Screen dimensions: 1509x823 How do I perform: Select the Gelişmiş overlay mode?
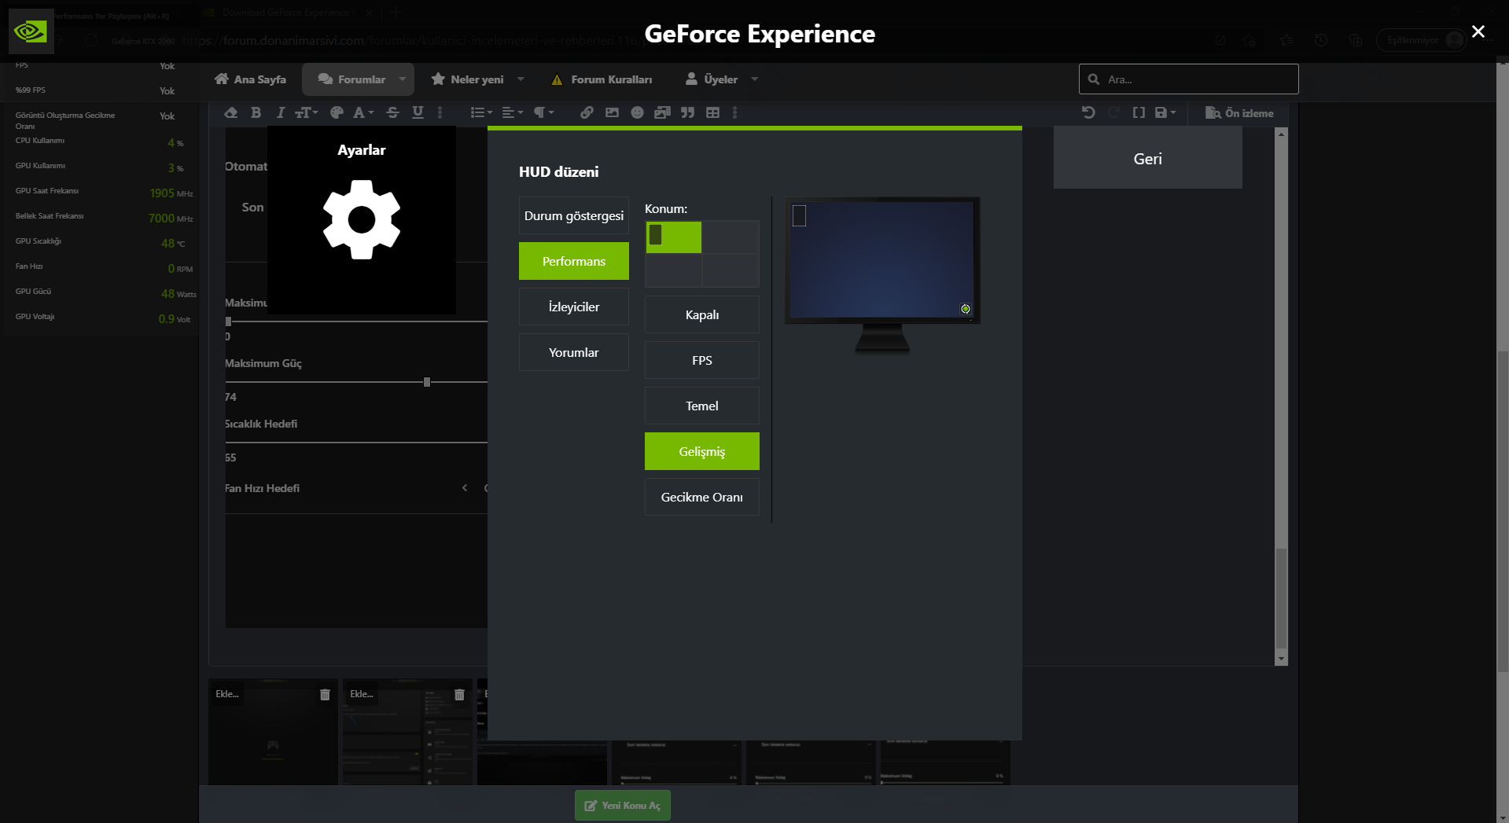point(702,451)
